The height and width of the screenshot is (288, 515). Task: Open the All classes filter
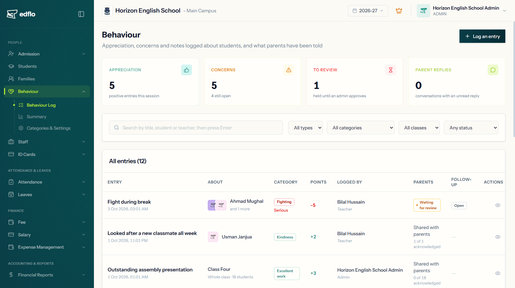coord(419,128)
